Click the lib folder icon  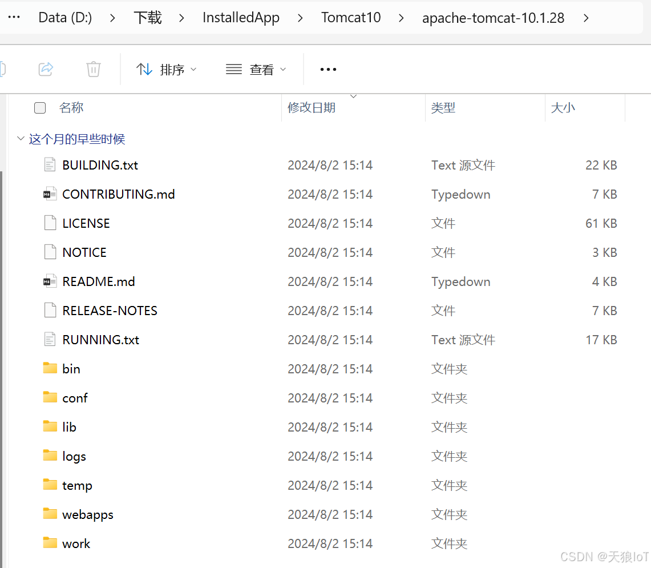(50, 426)
